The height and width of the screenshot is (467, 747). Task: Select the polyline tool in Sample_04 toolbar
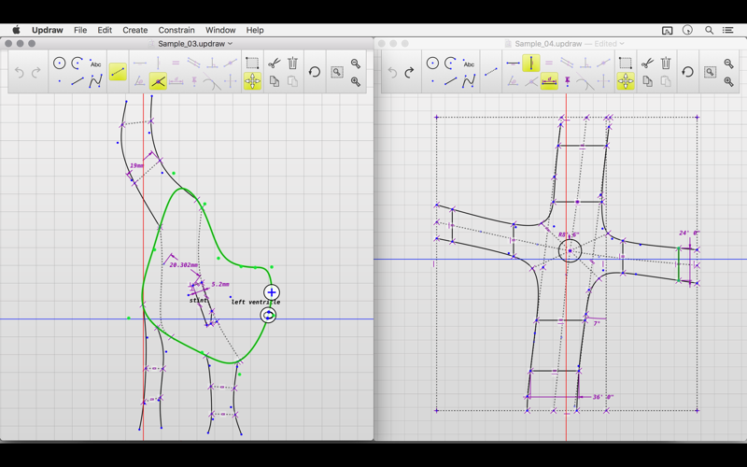coord(469,82)
